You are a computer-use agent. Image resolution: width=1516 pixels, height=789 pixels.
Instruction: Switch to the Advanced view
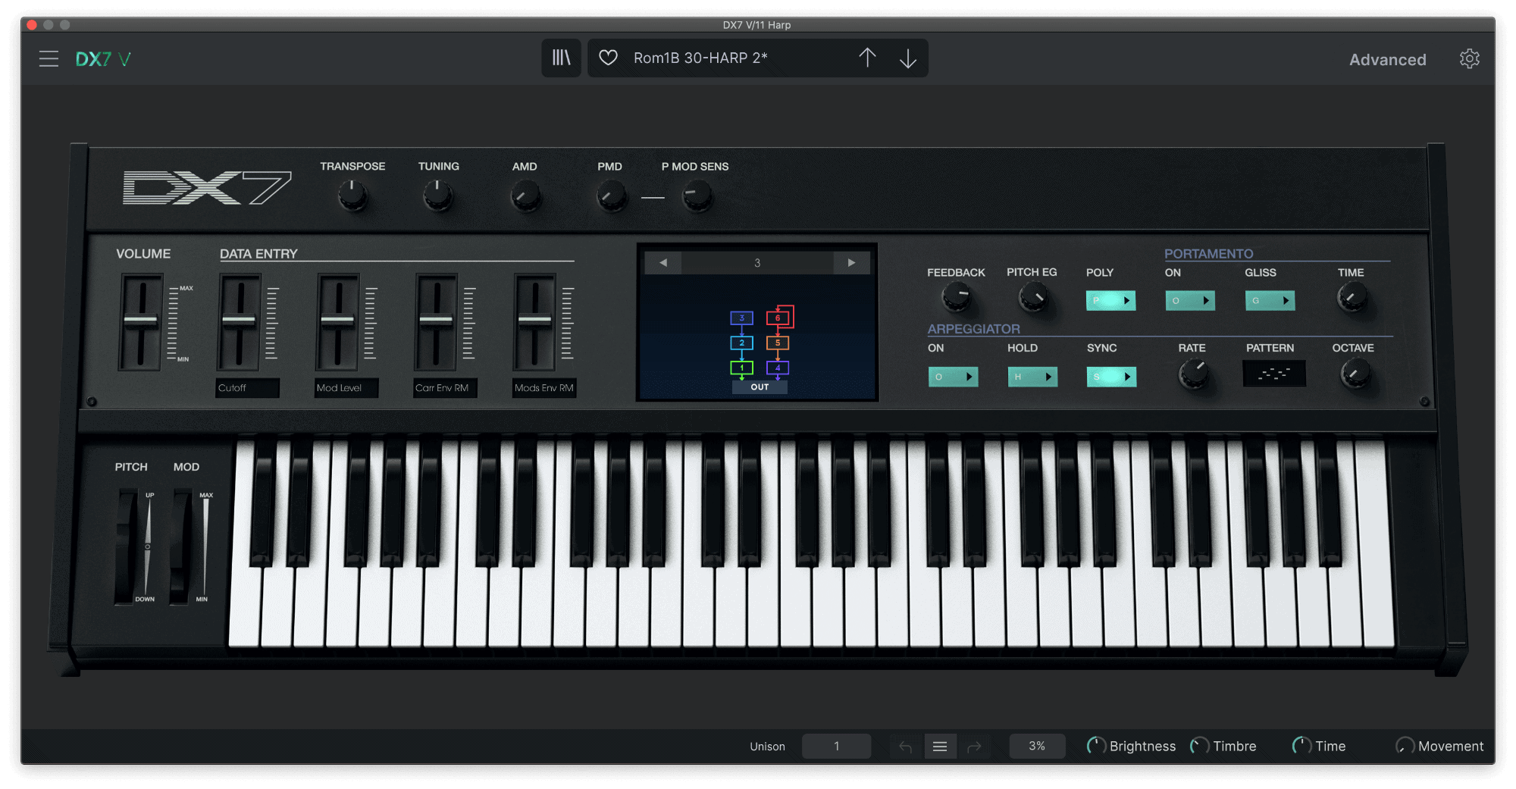[x=1387, y=59]
